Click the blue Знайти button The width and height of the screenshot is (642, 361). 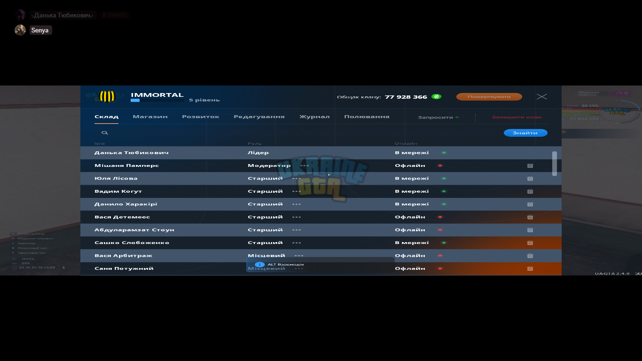click(x=525, y=133)
